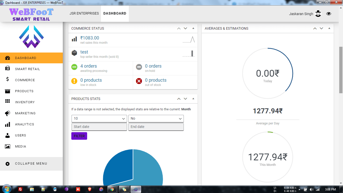Open Products box icon in sidebar
This screenshot has height=193, width=343.
pyautogui.click(x=8, y=91)
